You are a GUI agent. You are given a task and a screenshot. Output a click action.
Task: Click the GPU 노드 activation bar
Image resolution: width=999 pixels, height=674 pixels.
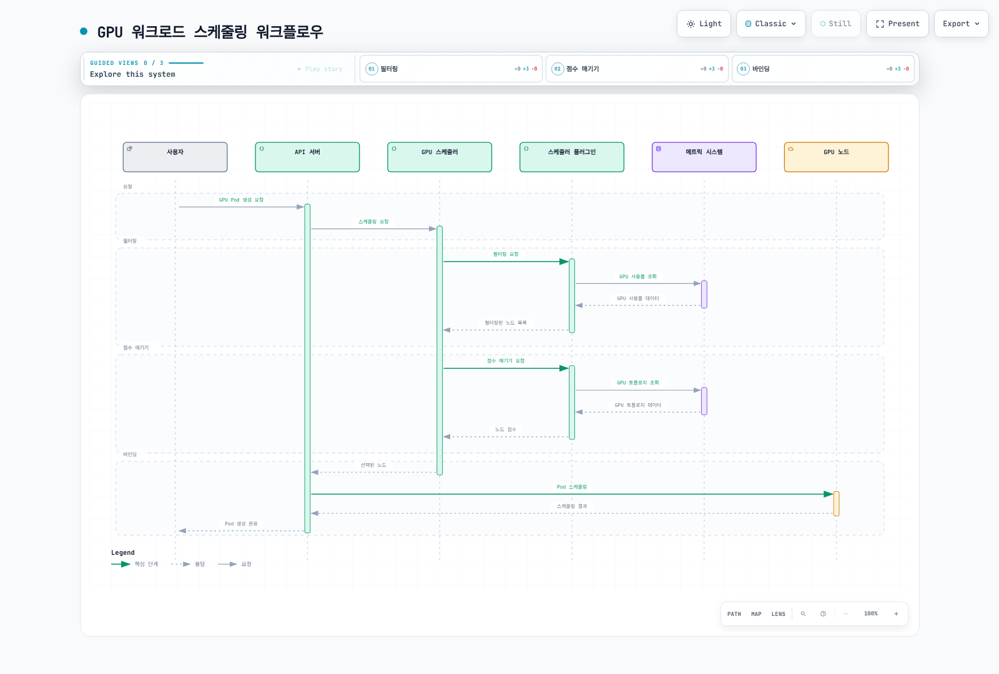click(x=837, y=504)
